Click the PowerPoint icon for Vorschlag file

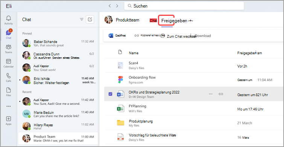click(x=120, y=137)
